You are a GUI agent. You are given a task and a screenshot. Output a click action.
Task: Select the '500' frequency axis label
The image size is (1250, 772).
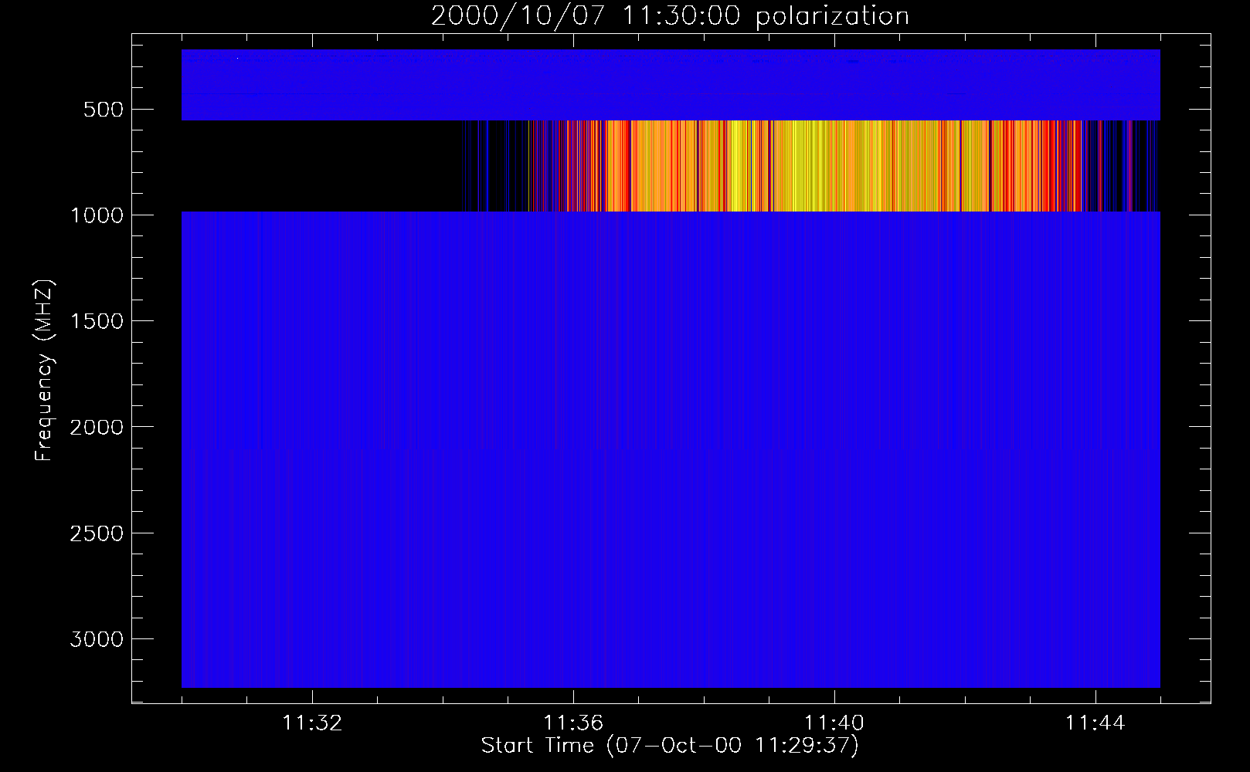click(x=104, y=110)
